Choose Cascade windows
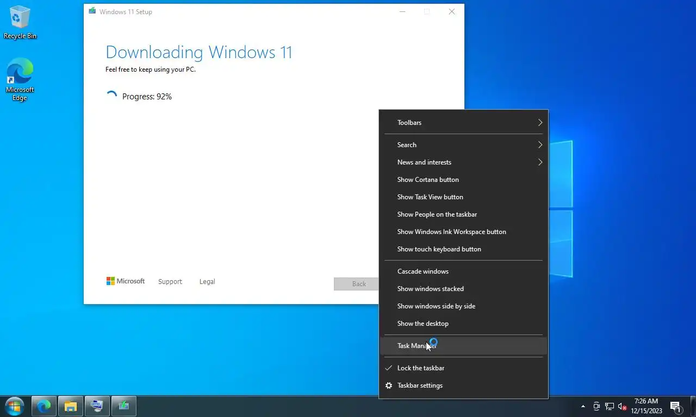 (x=463, y=271)
